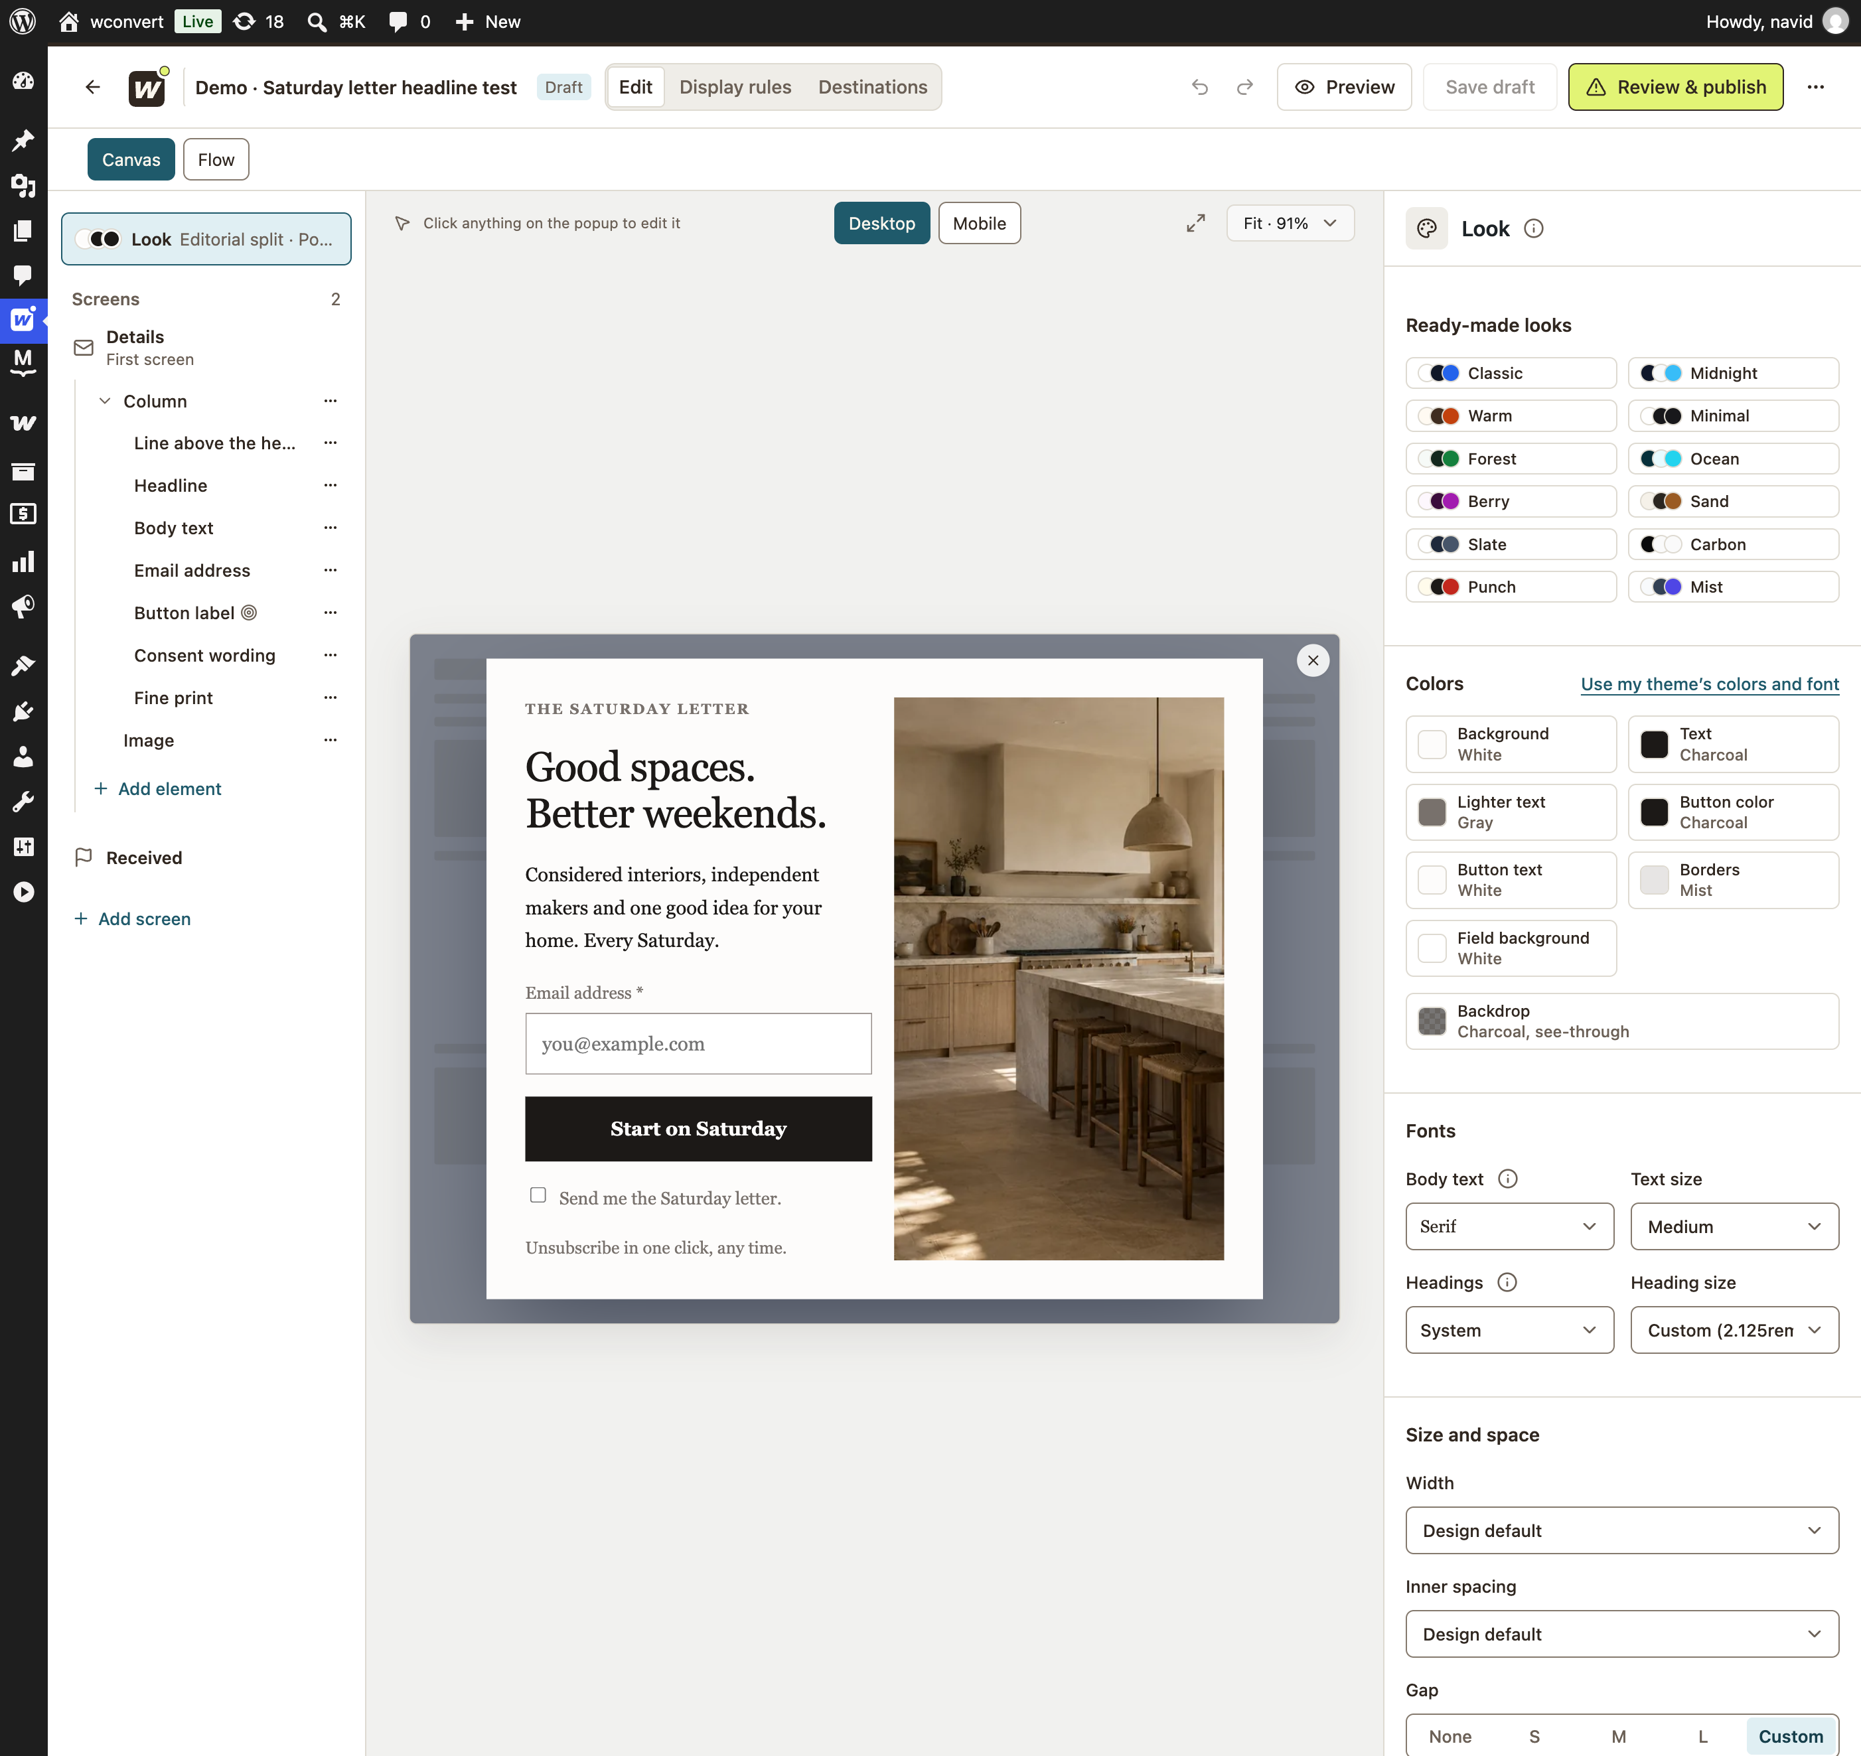Close the popup preview with X
Screen dimensions: 1861x1756
tap(1312, 660)
